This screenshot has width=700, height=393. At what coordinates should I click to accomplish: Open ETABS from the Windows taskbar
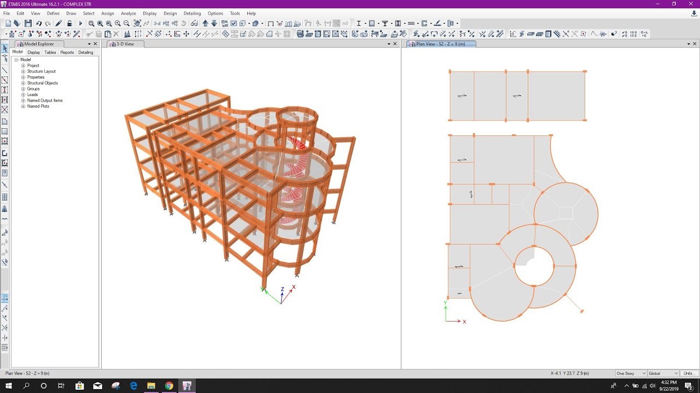187,386
